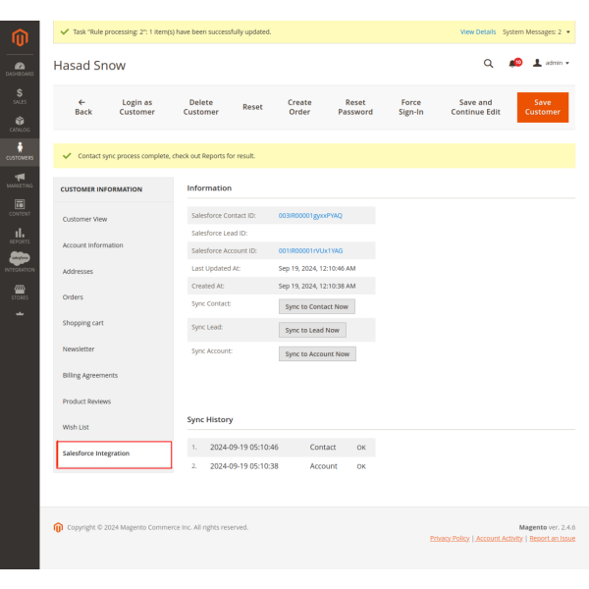Open the Stores icon in sidebar
Screen dimensions: 589x589
pyautogui.click(x=20, y=291)
